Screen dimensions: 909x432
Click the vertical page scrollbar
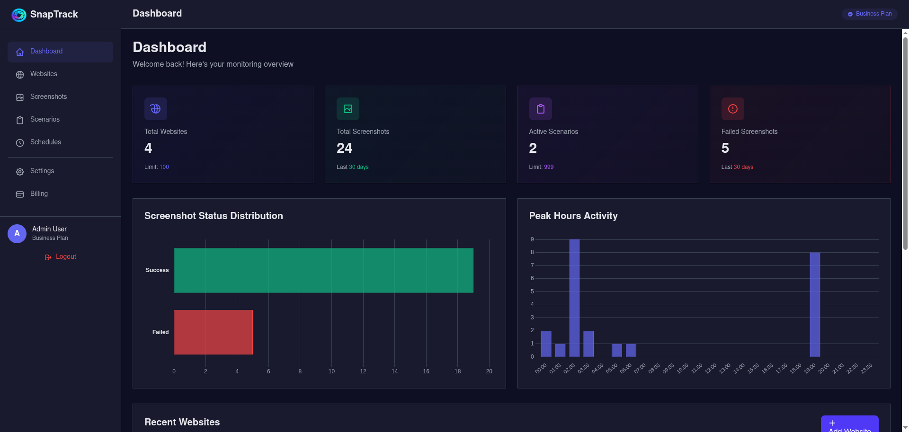pyautogui.click(x=905, y=142)
